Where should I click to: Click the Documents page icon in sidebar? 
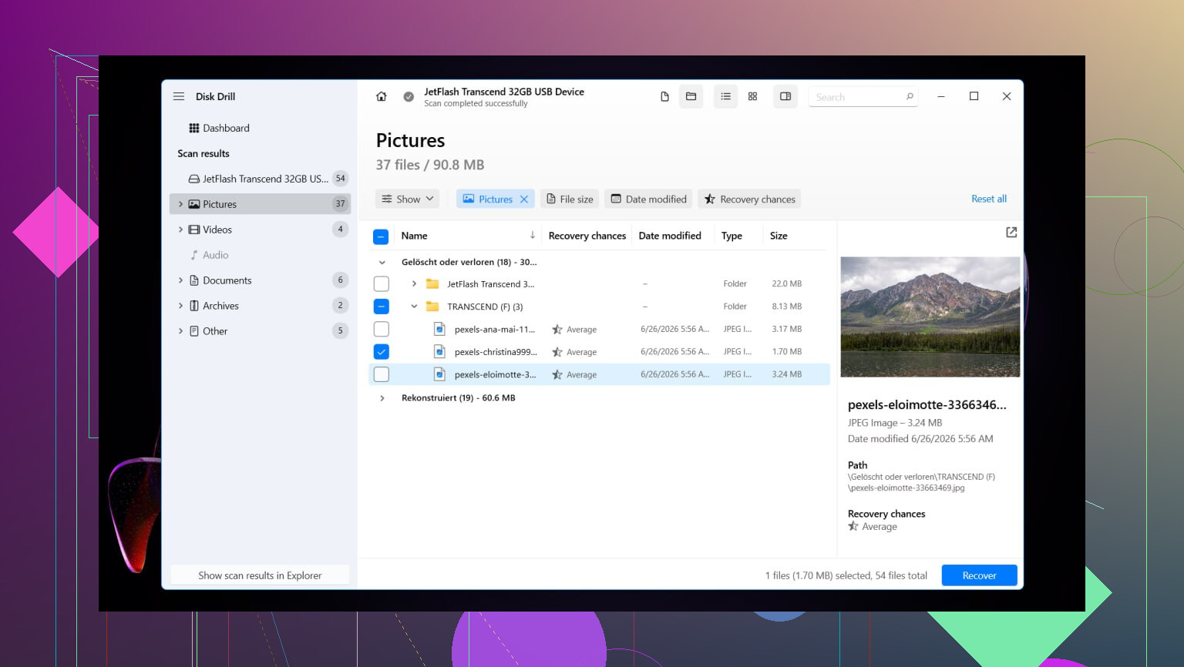(194, 280)
